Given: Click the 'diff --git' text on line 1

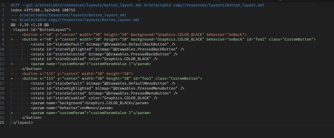Looking at the screenshot, I should point(22,5).
